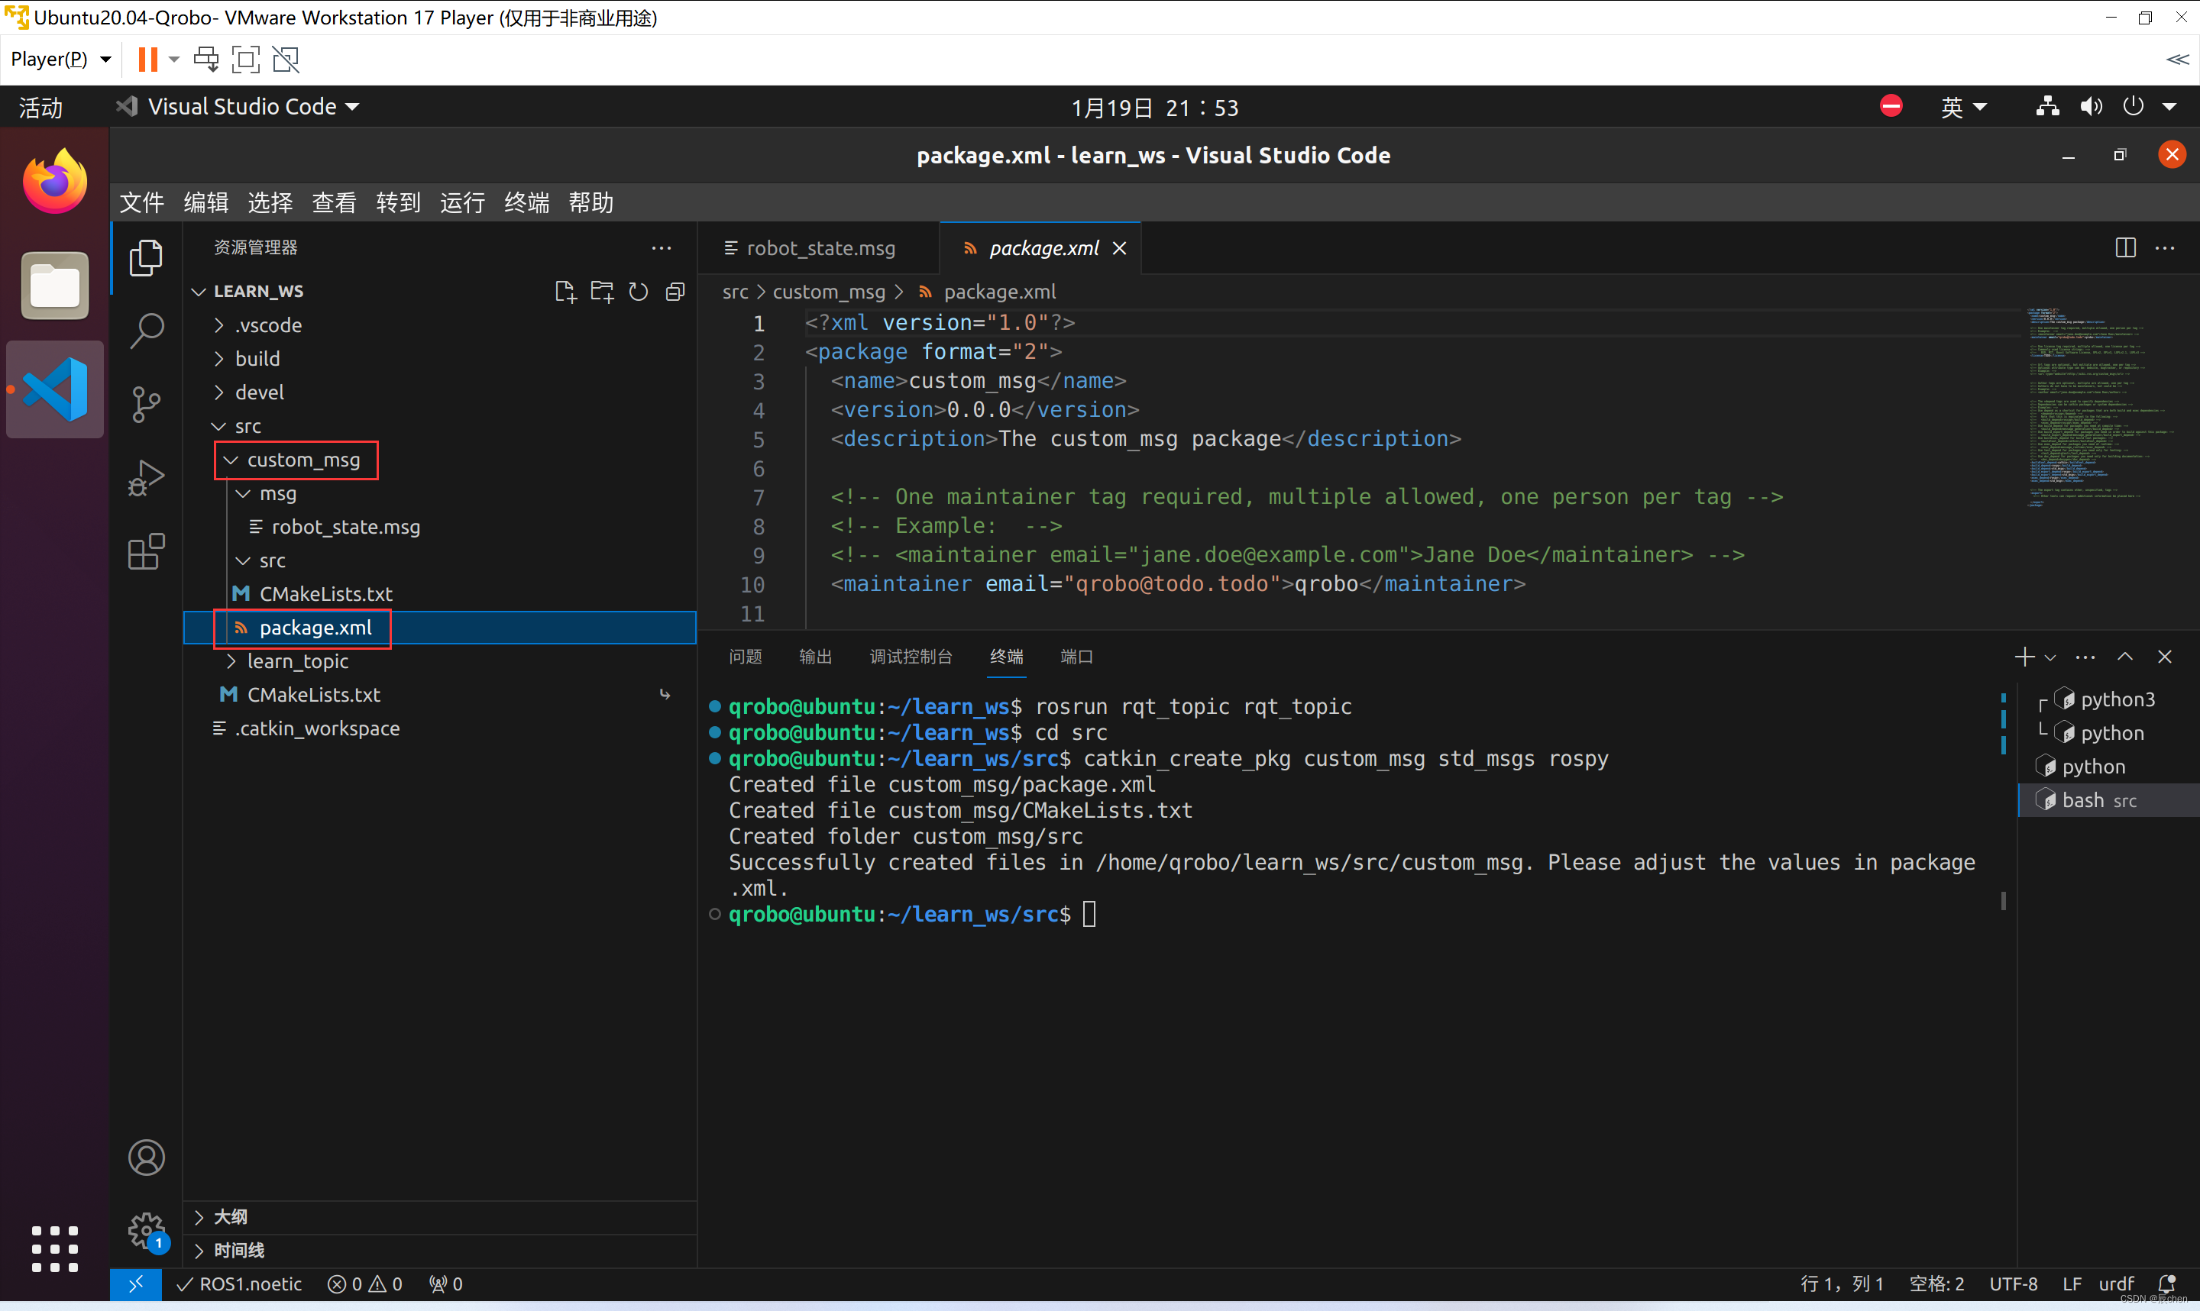Open Run and Debug view icon
The height and width of the screenshot is (1311, 2200).
tap(146, 478)
